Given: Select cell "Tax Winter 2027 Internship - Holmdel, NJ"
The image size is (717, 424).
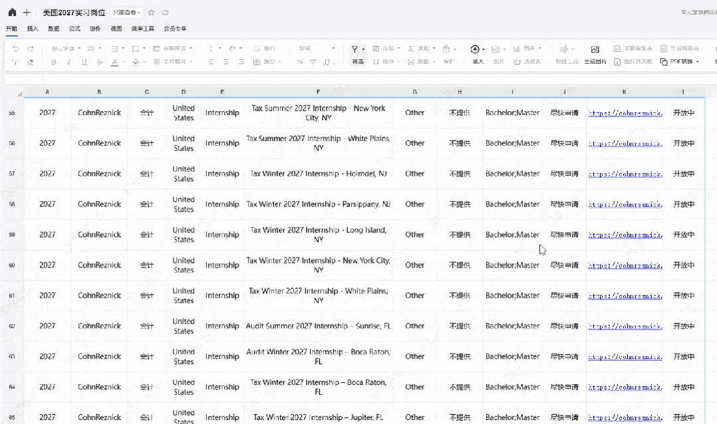Looking at the screenshot, I should 318,174.
